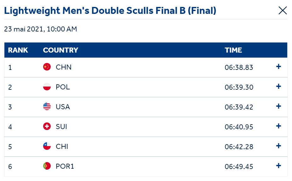Click the TIME column header
Image resolution: width=292 pixels, height=181 pixels.
click(x=233, y=50)
